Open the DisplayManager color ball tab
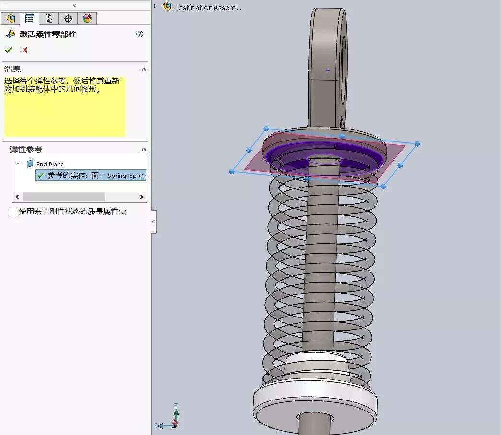 point(87,19)
